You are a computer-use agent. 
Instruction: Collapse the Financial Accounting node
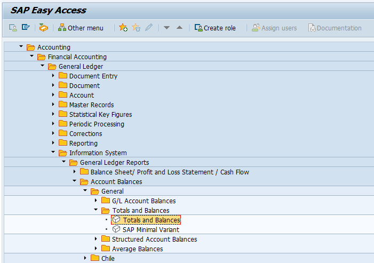tap(31, 56)
